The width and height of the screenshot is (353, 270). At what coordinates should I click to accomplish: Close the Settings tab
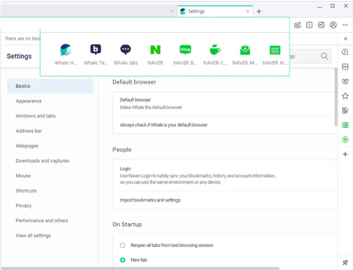coord(248,11)
